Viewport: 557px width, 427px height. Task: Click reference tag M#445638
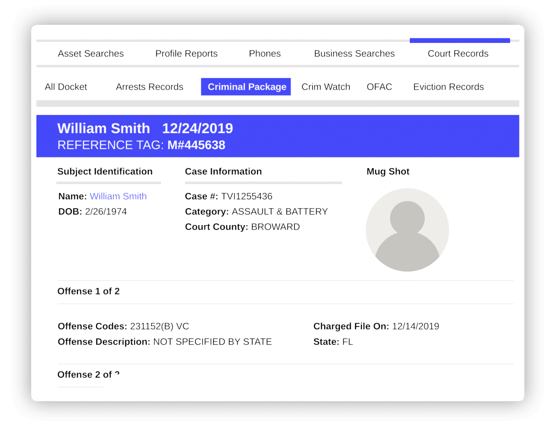[196, 145]
